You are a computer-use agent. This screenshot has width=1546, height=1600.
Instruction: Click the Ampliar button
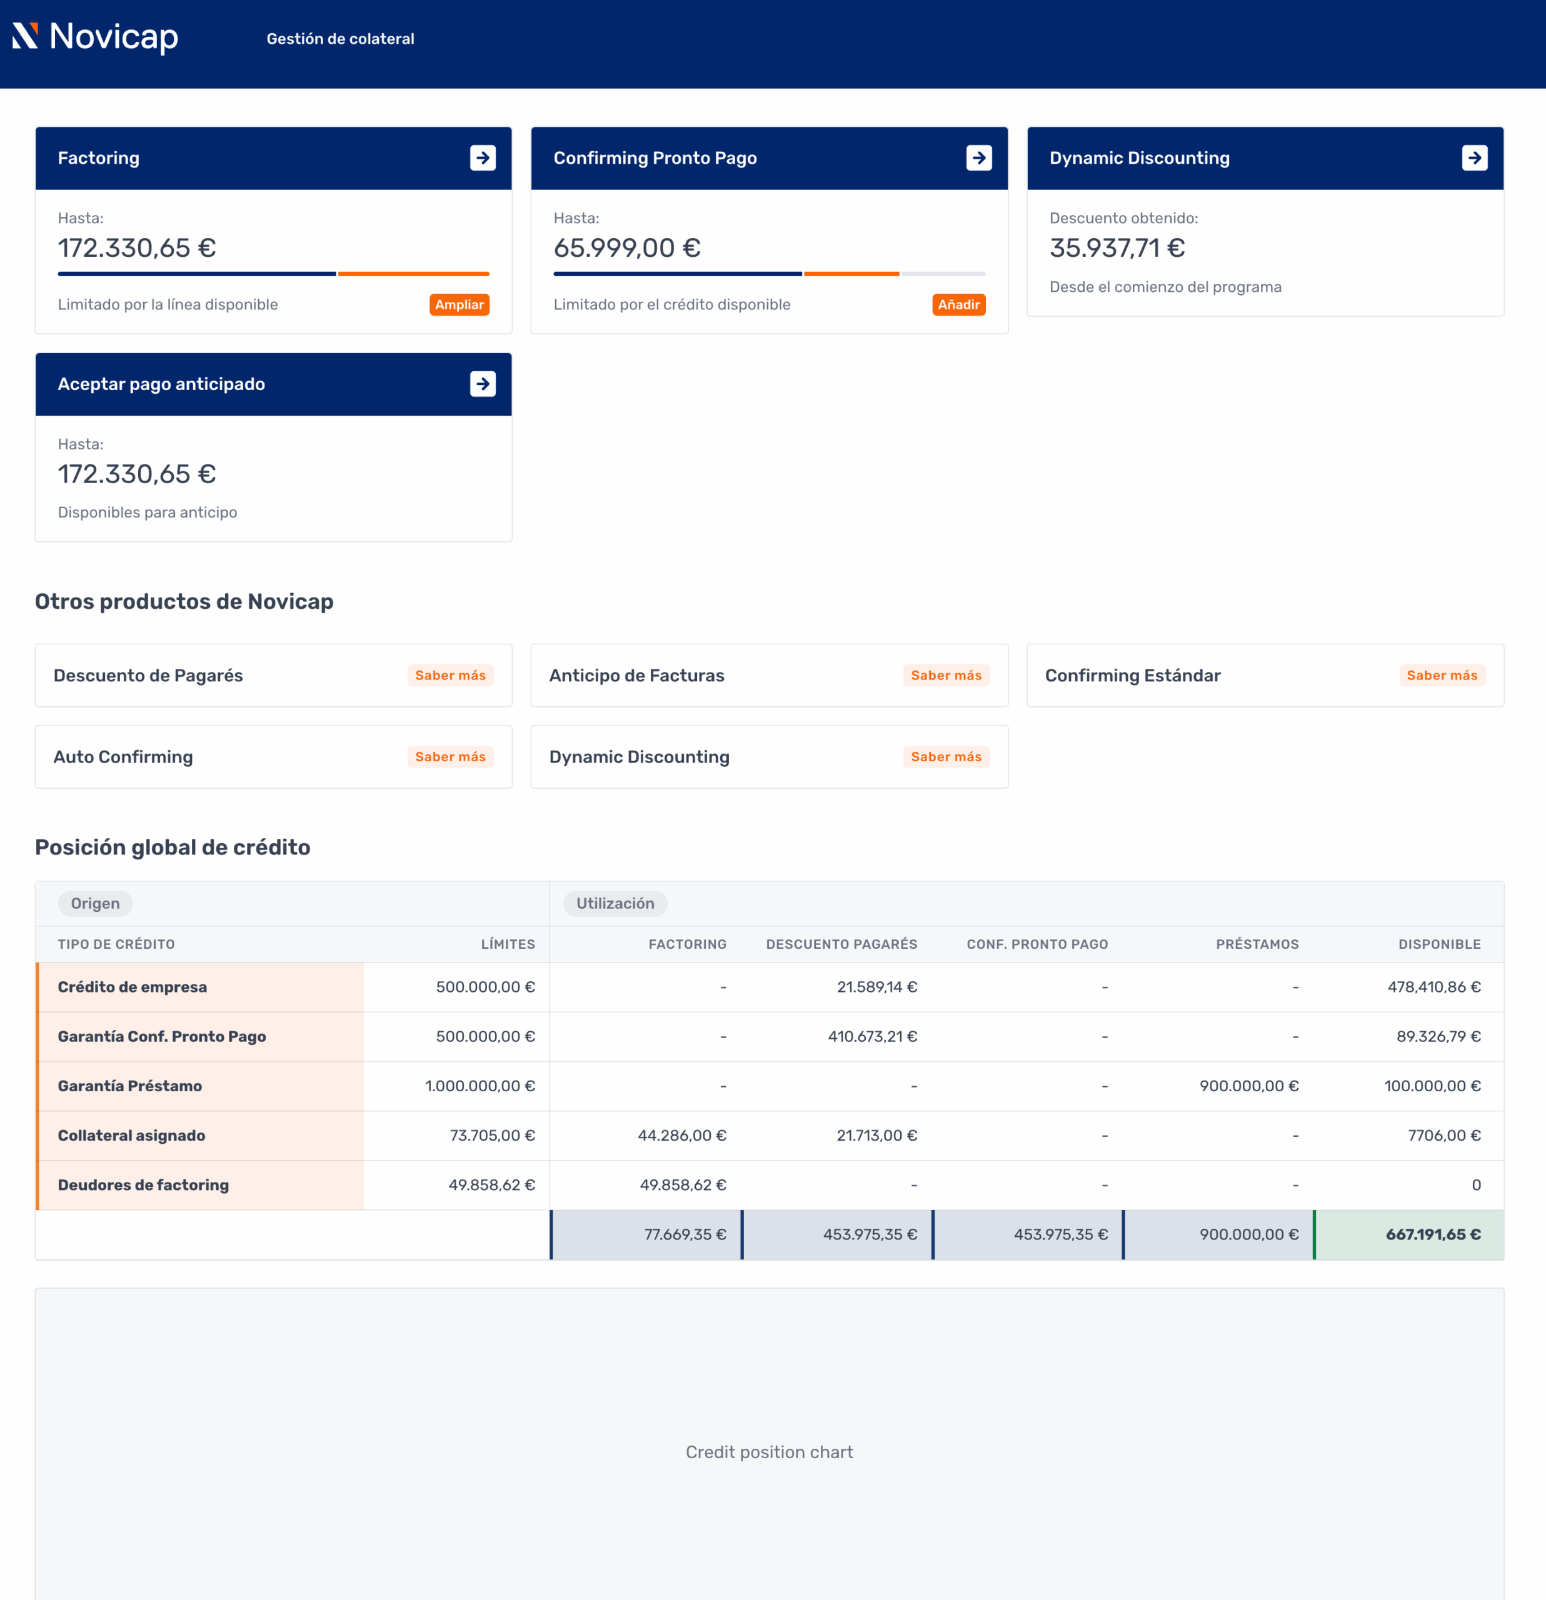(459, 304)
